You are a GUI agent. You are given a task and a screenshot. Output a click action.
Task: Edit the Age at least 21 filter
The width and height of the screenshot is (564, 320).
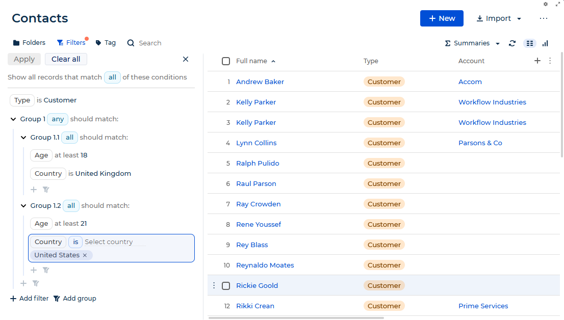(41, 224)
